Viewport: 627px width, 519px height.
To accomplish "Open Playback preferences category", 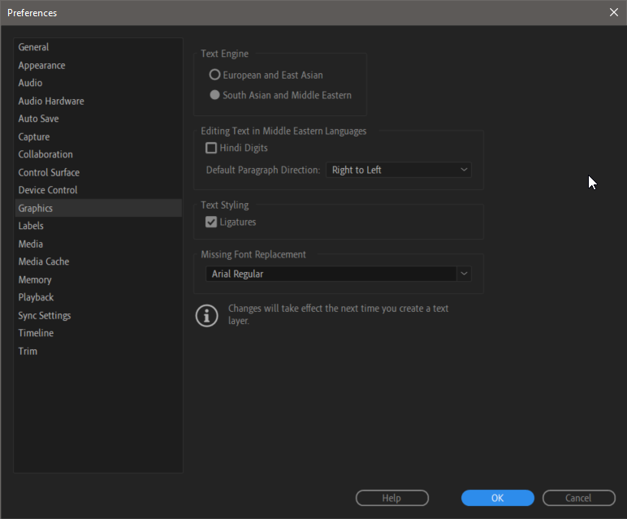I will (98, 297).
